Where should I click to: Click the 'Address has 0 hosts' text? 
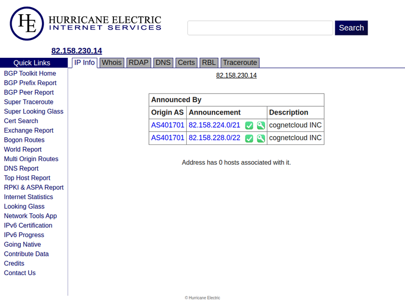coord(236,163)
